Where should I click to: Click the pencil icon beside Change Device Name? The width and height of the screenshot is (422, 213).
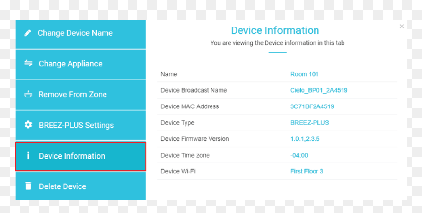coord(27,33)
